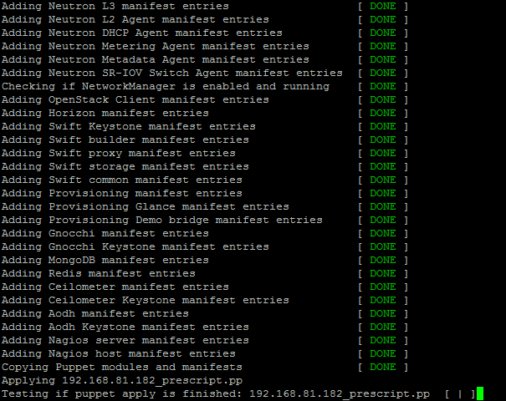The width and height of the screenshot is (506, 401).
Task: Click the line 'Adding Swift Keystone manifest entries'
Action: click(x=129, y=127)
